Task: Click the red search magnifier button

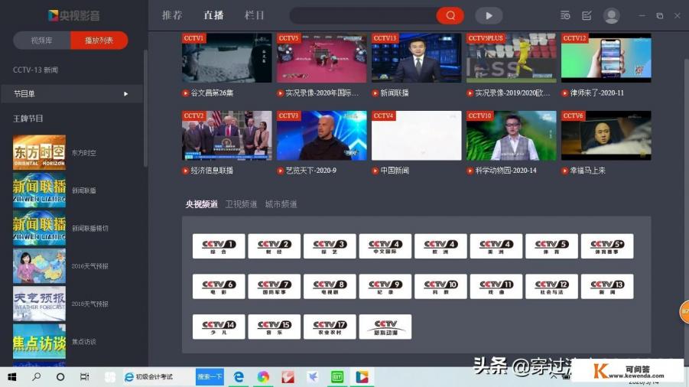Action: pos(450,15)
